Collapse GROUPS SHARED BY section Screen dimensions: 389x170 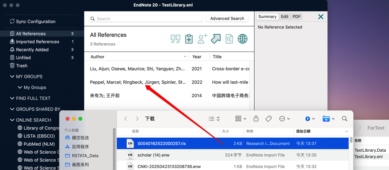click(x=12, y=109)
